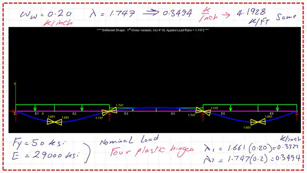Click the handwritten 'λ = 1.747' value
This screenshot has height=173, width=307.
[112, 14]
